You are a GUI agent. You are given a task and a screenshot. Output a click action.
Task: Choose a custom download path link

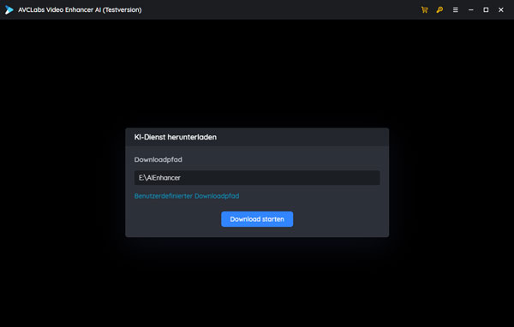click(x=187, y=196)
